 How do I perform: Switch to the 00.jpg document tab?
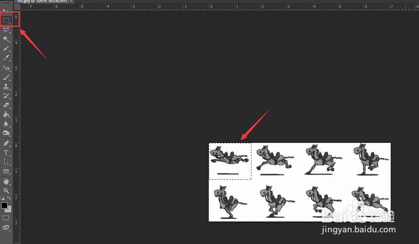pos(42,1)
